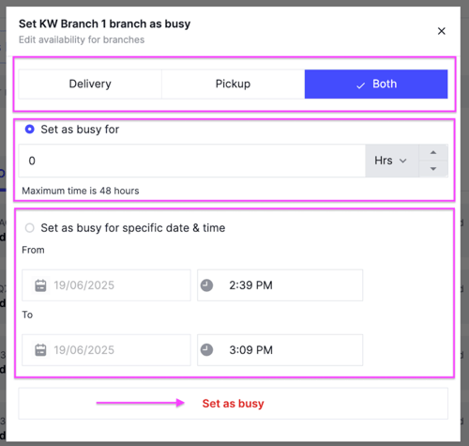Open the From date field 19/06/2025
This screenshot has height=446, width=469.
pyautogui.click(x=106, y=285)
